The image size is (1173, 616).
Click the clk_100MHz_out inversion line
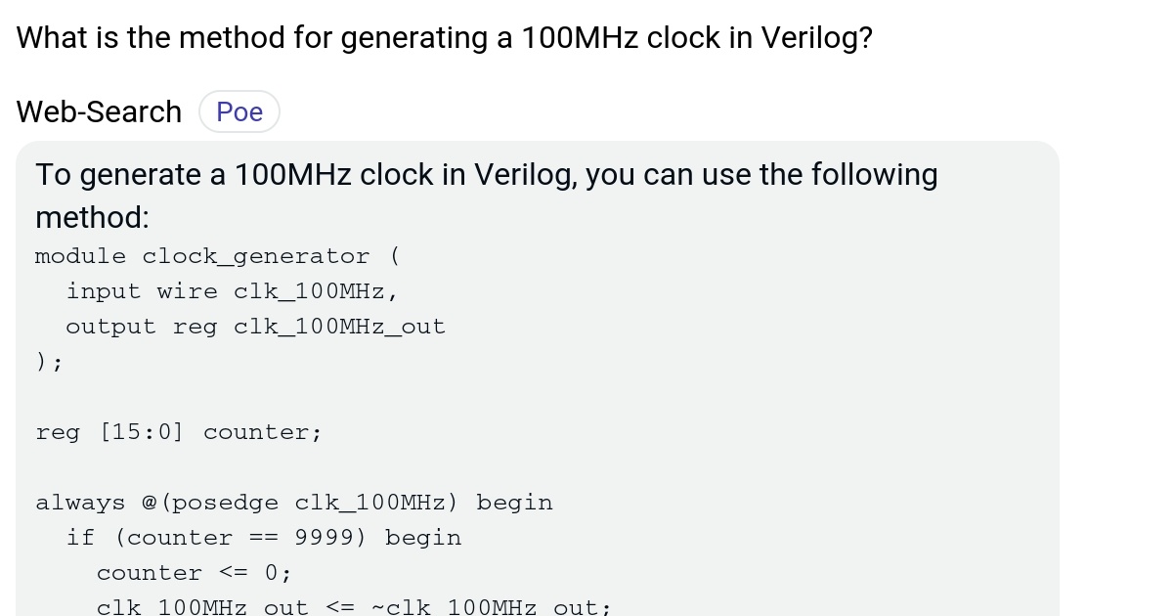point(354,606)
